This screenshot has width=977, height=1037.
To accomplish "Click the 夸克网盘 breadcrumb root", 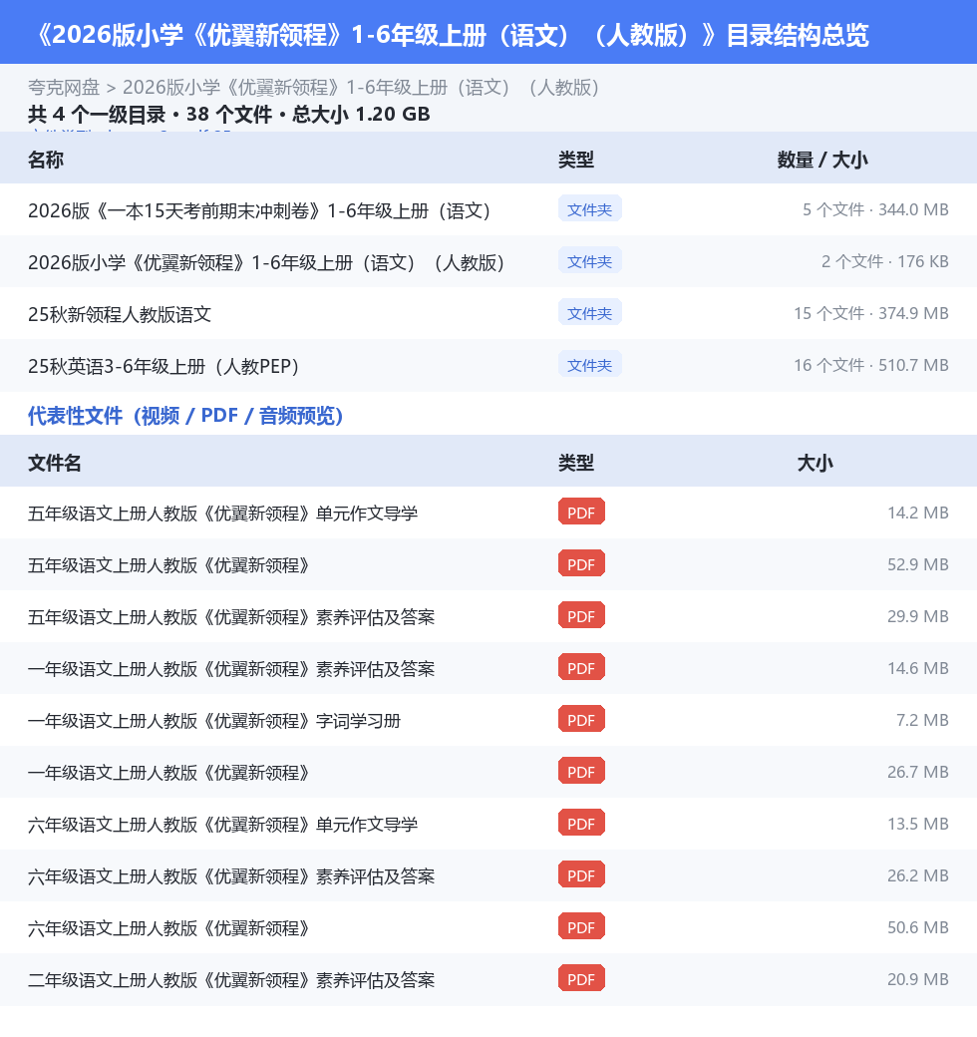I will pos(64,88).
